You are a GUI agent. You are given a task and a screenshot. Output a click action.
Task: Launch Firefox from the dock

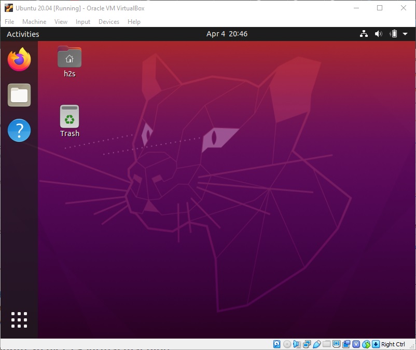19,59
